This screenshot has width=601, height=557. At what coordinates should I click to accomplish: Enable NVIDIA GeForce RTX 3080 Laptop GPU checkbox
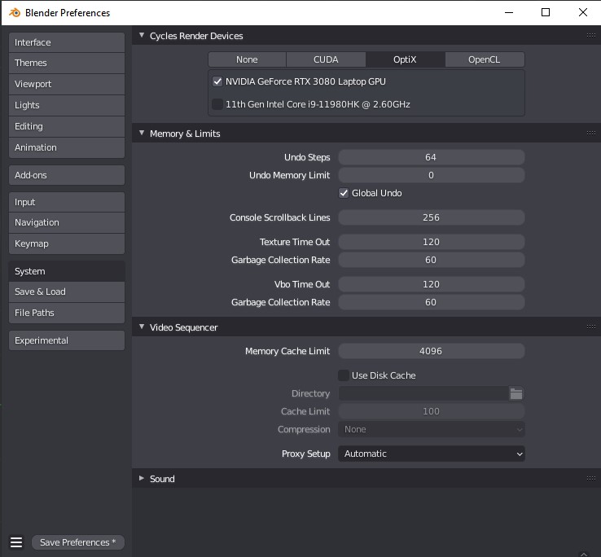[x=217, y=81]
